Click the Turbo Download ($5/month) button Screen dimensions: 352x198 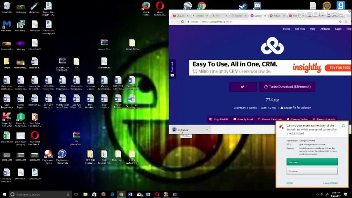coord(287,87)
